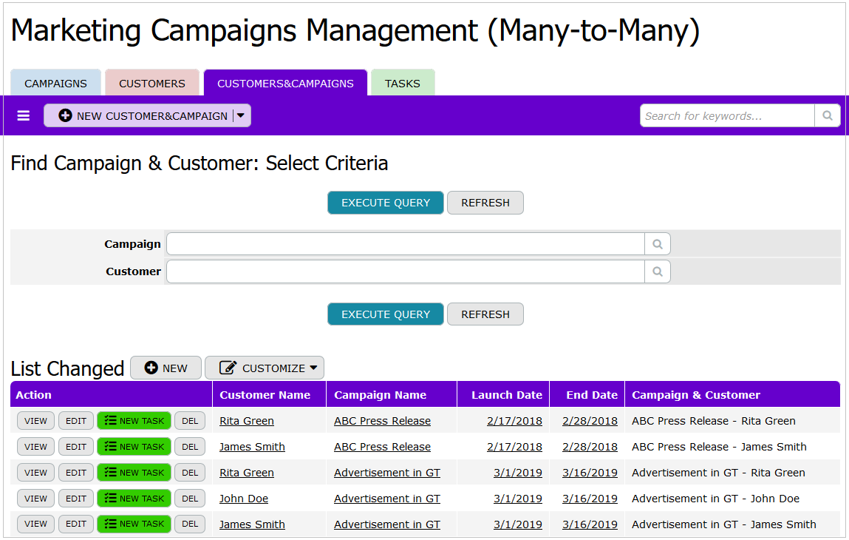Create New Task for first Rita Green row
The height and width of the screenshot is (540, 849).
pyautogui.click(x=134, y=421)
